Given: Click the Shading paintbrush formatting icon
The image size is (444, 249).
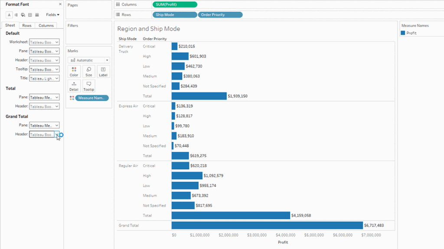Looking at the screenshot, I should [23, 15].
